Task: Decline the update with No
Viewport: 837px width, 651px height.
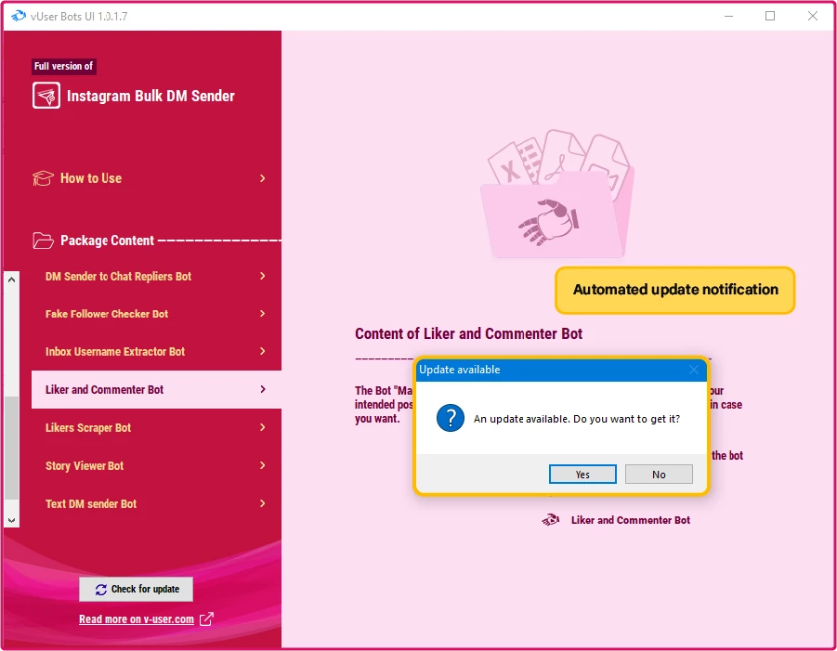Action: [x=659, y=475]
